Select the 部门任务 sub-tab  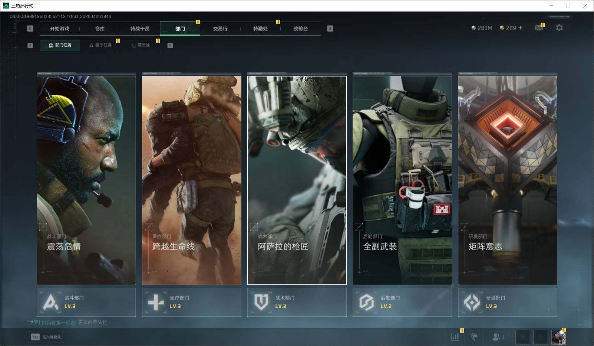(x=60, y=45)
